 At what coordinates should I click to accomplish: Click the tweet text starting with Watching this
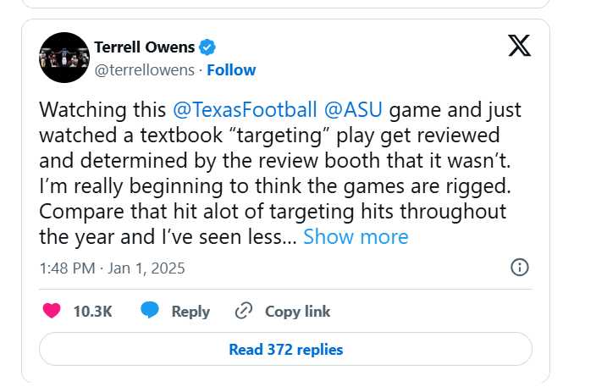[280, 174]
